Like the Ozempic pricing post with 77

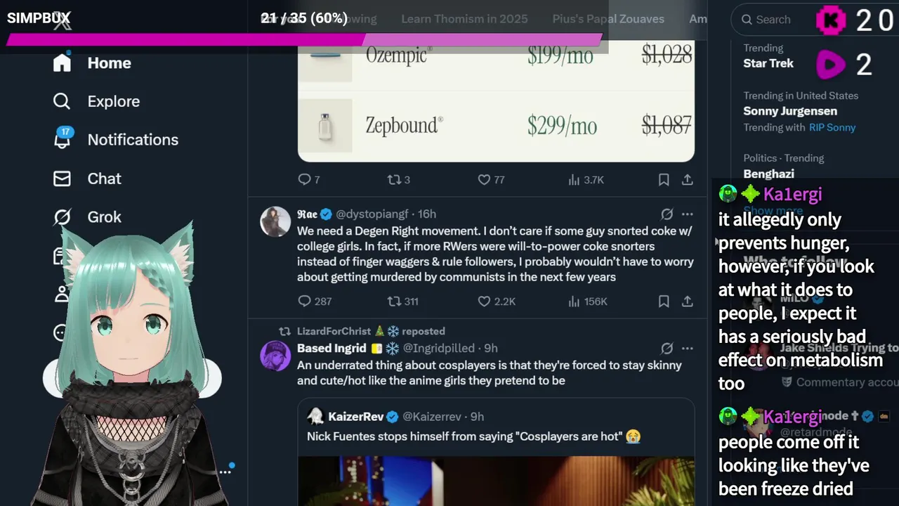484,180
